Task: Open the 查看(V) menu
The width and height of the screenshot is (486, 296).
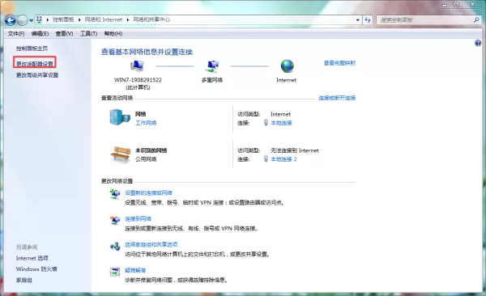Action: [x=64, y=33]
